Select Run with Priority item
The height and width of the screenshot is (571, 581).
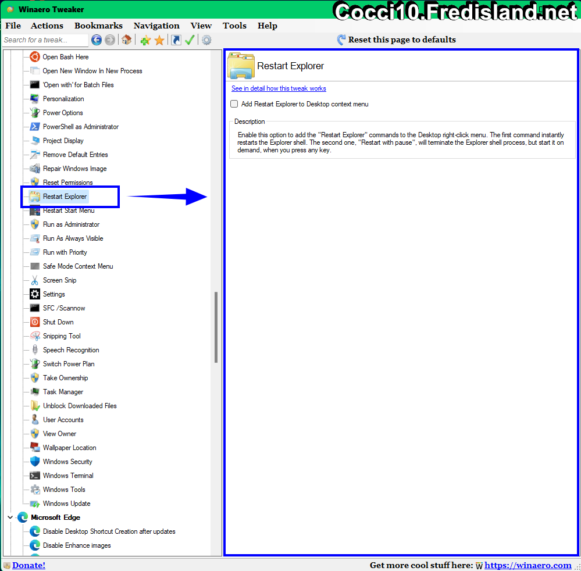tap(65, 252)
